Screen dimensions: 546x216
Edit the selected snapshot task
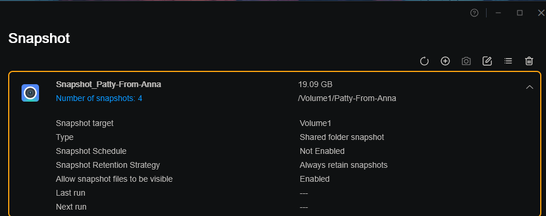pyautogui.click(x=487, y=61)
